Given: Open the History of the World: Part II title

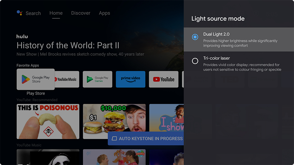Looking at the screenshot, I should 68,46.
